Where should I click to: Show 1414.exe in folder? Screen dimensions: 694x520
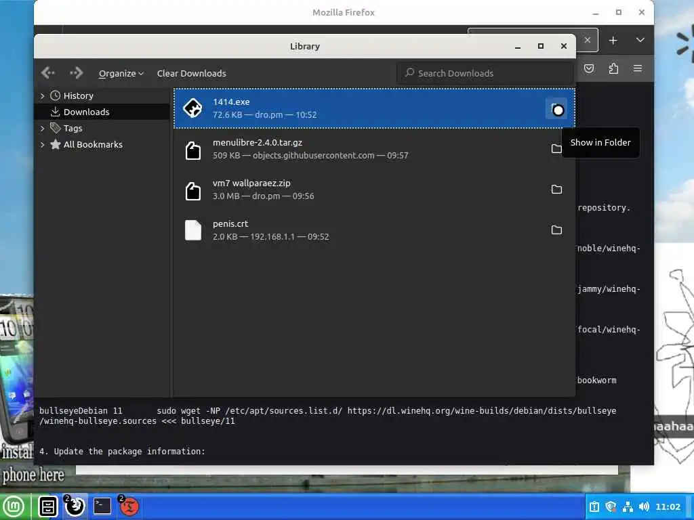pyautogui.click(x=556, y=109)
